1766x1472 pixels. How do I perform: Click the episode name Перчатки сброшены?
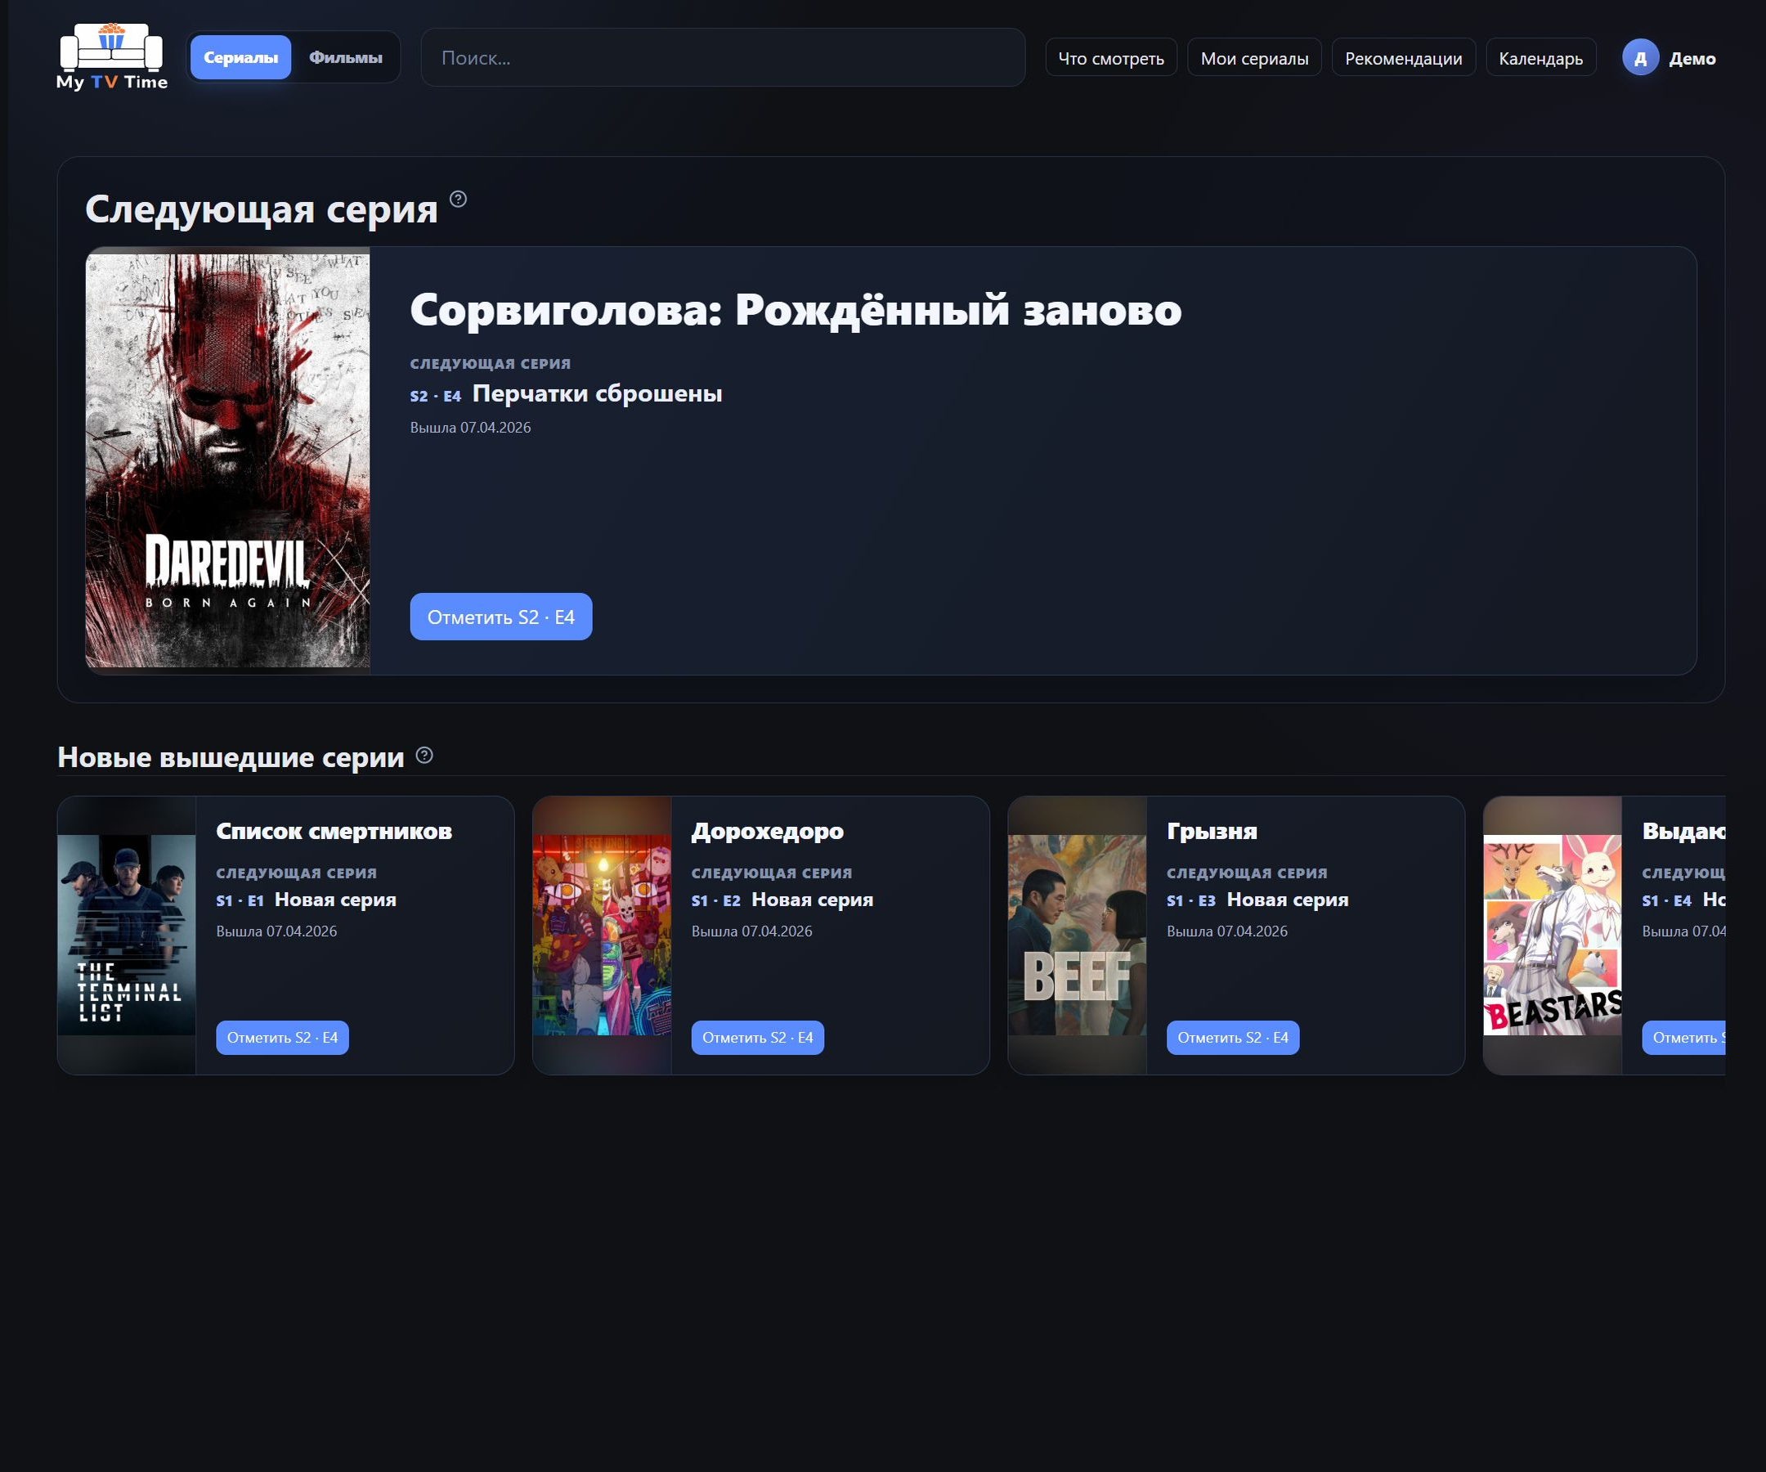[597, 393]
